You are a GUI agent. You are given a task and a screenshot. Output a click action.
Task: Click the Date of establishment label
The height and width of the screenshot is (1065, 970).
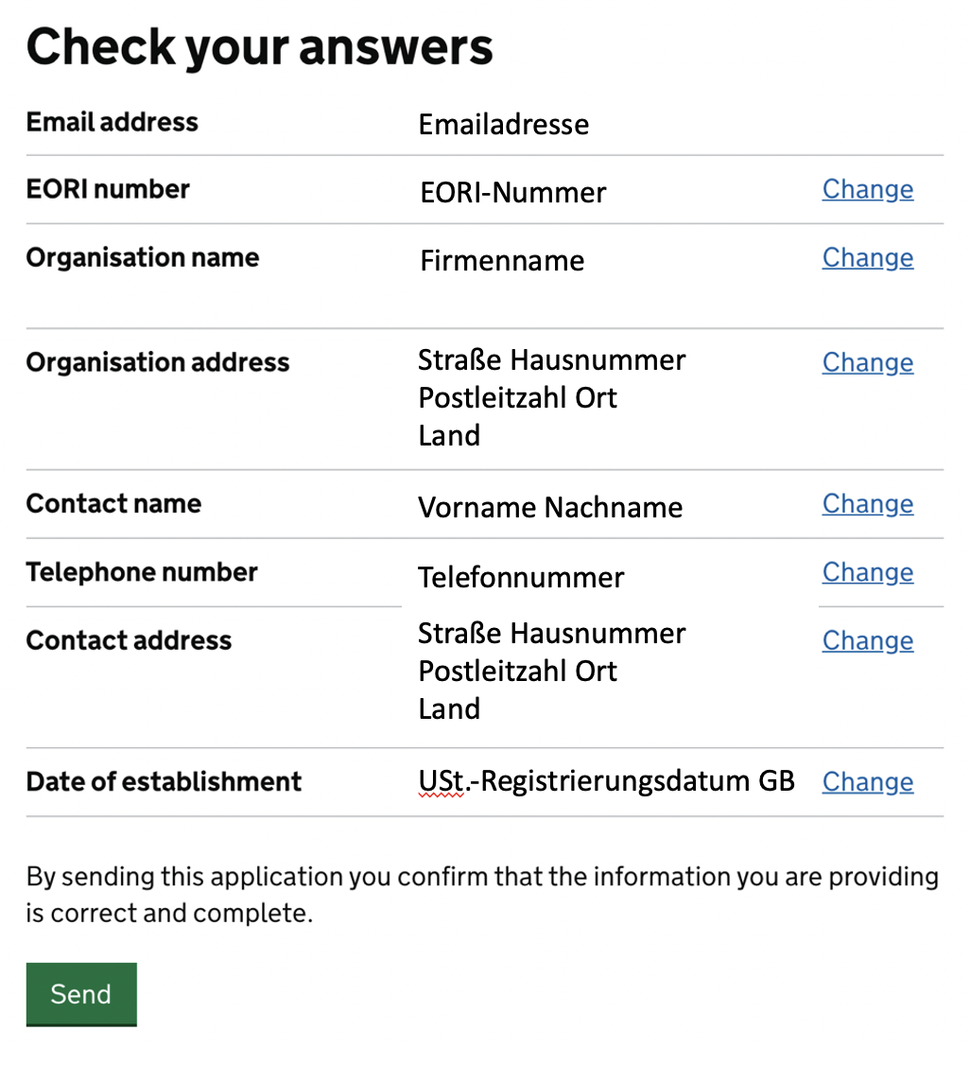pyautogui.click(x=164, y=782)
